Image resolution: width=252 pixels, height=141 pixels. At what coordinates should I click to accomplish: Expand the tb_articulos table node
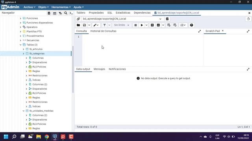coord(24,49)
